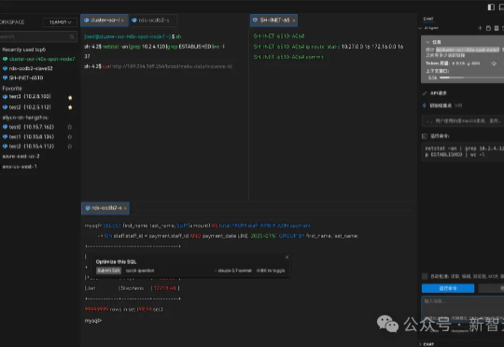The image size is (504, 347).
Task: Switch to the rds-ocdb2-s top tab
Action: click(154, 21)
